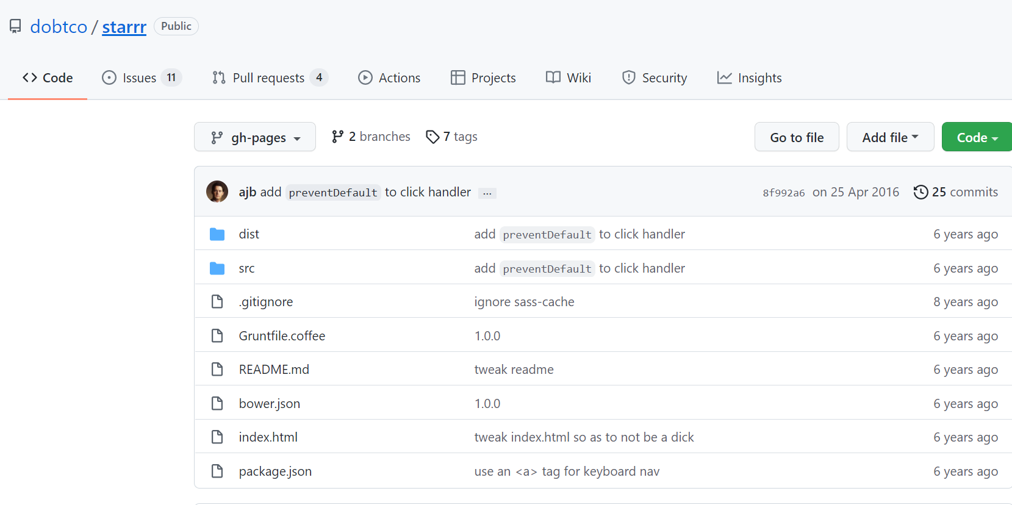Click the index.html file icon
1012x505 pixels.
[x=217, y=437]
